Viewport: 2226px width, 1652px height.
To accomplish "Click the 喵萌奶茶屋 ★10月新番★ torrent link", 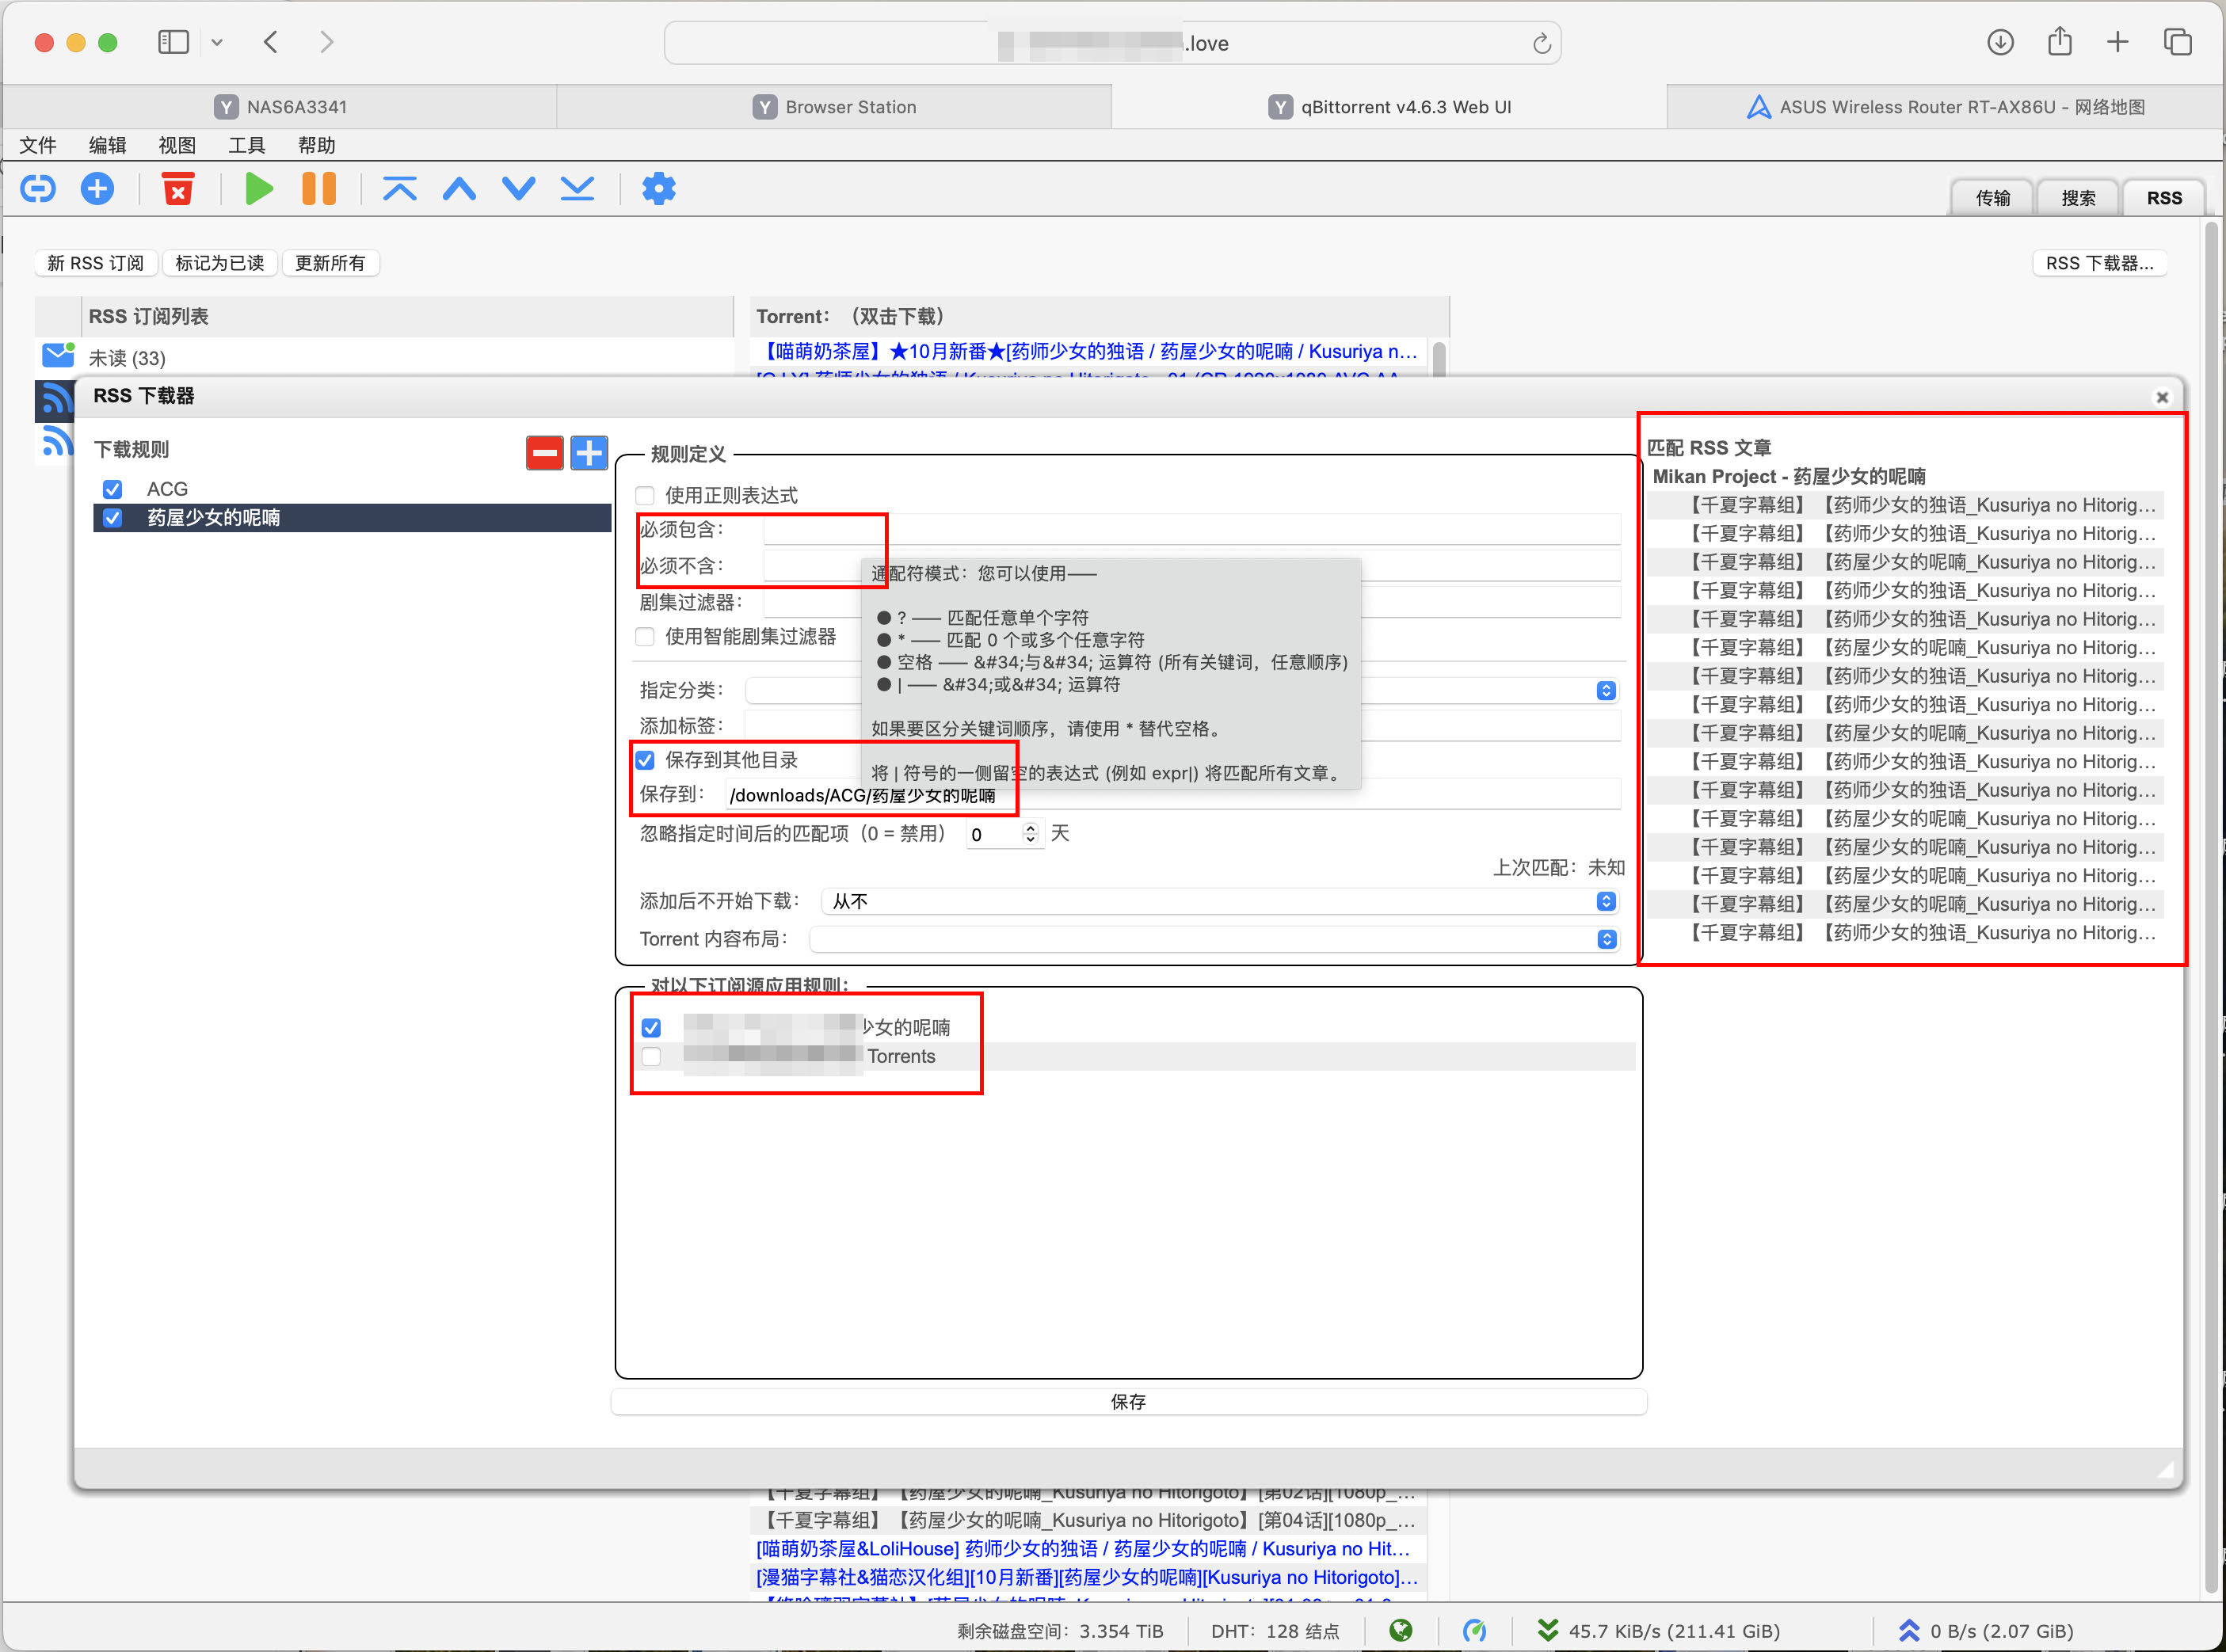I will 1087,351.
